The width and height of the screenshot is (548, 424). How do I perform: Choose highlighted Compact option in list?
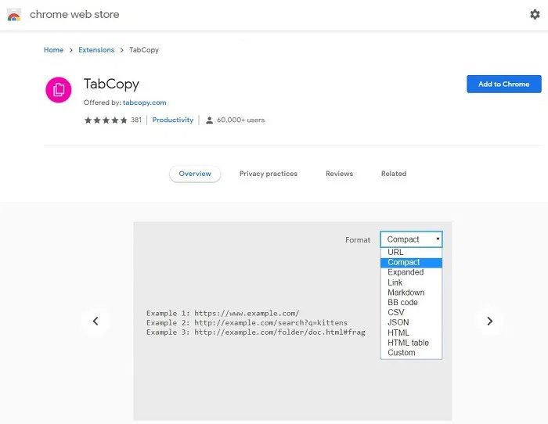point(411,262)
